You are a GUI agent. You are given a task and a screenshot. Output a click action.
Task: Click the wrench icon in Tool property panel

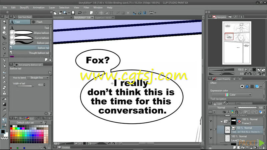50,113
